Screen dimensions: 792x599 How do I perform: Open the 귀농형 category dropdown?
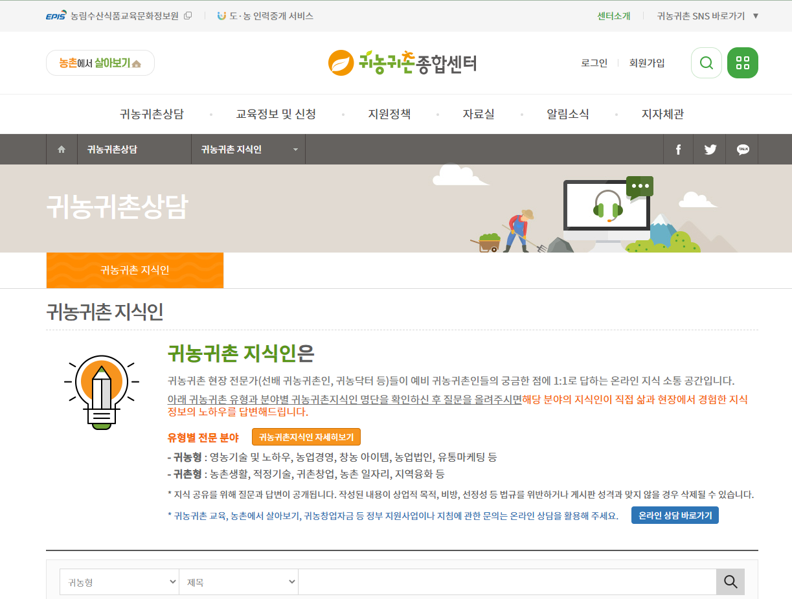tap(119, 582)
